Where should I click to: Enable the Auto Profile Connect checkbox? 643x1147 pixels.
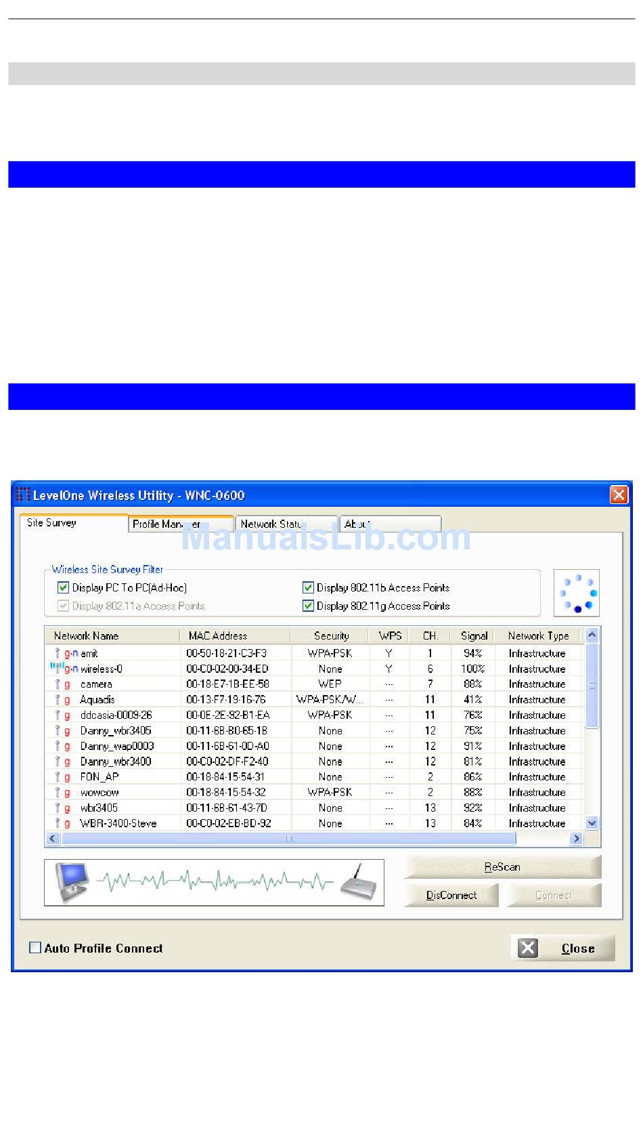pyautogui.click(x=35, y=948)
